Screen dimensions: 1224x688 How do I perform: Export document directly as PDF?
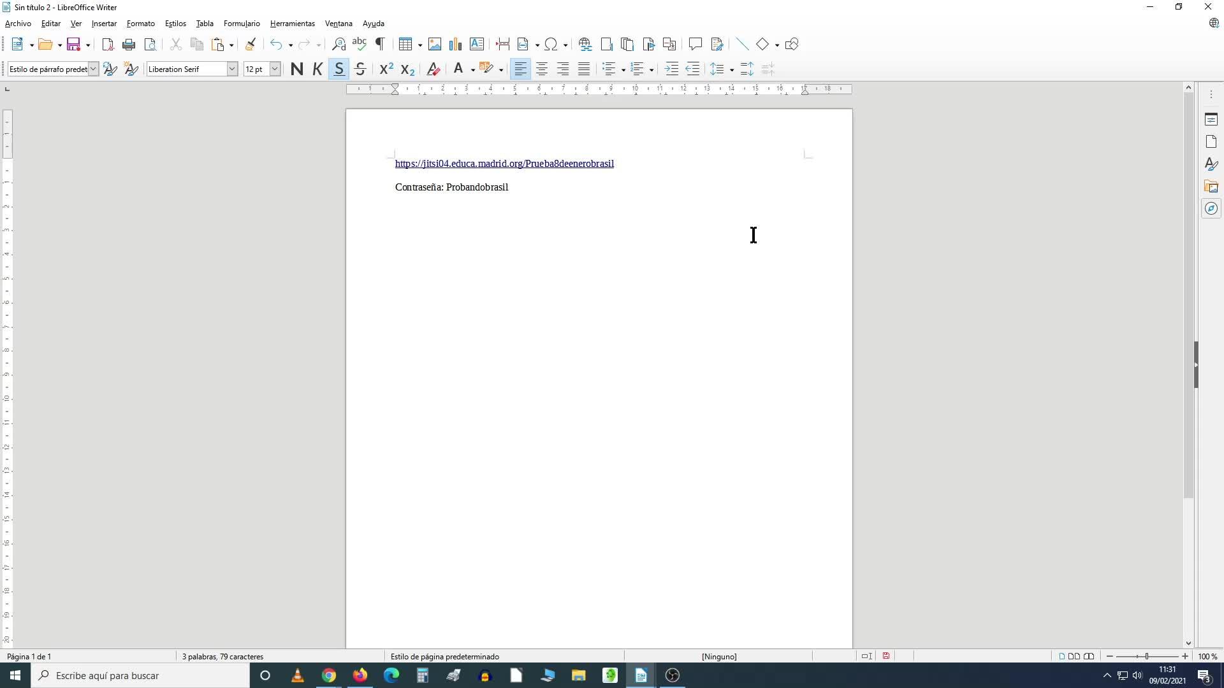click(x=108, y=45)
